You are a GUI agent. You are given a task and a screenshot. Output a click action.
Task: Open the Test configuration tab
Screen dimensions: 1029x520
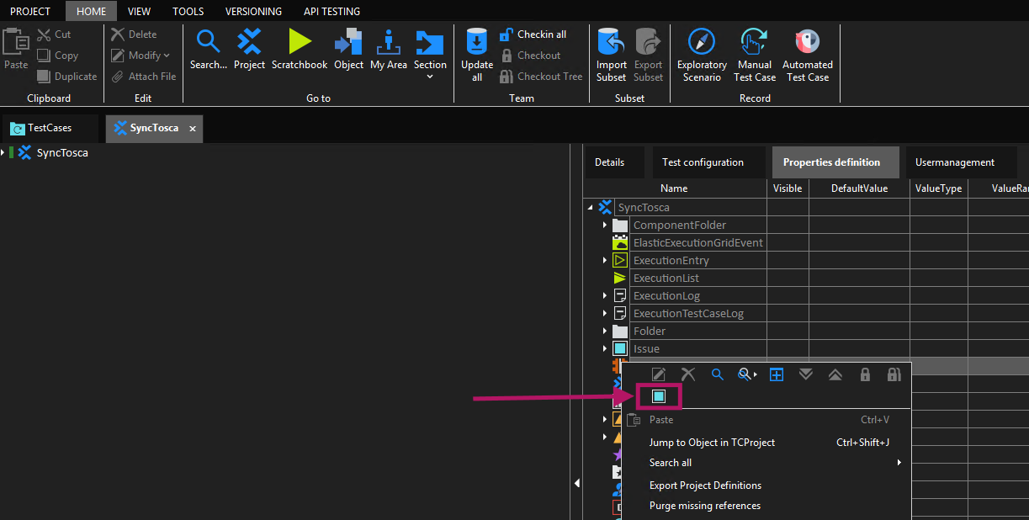pyautogui.click(x=703, y=162)
